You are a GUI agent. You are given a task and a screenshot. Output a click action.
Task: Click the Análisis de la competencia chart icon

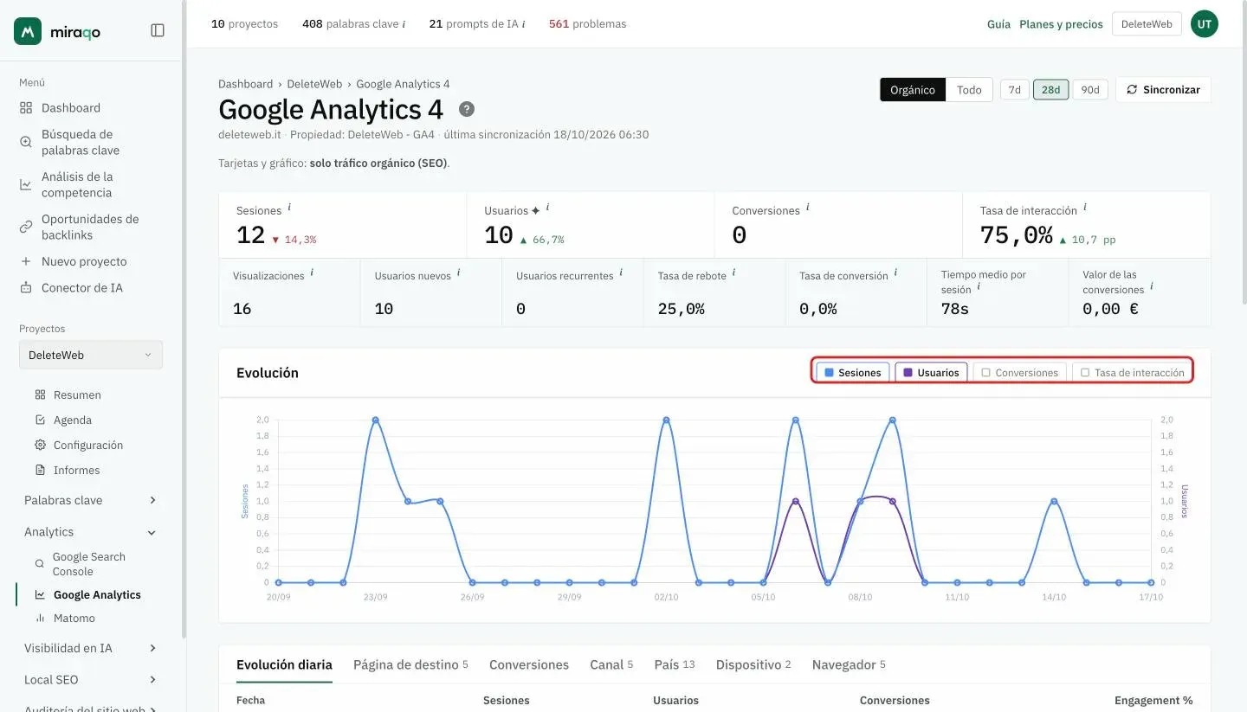25,184
